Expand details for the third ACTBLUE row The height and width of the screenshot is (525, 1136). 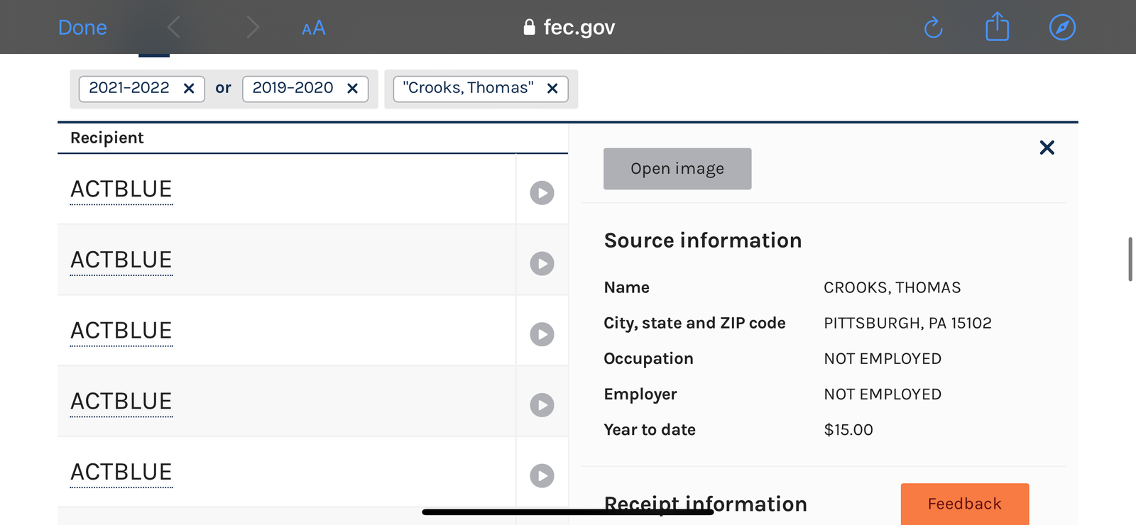coord(542,334)
